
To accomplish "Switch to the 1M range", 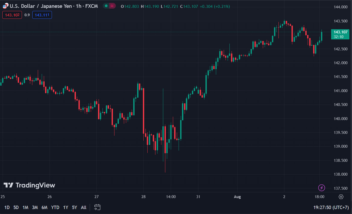I will point(25,207).
